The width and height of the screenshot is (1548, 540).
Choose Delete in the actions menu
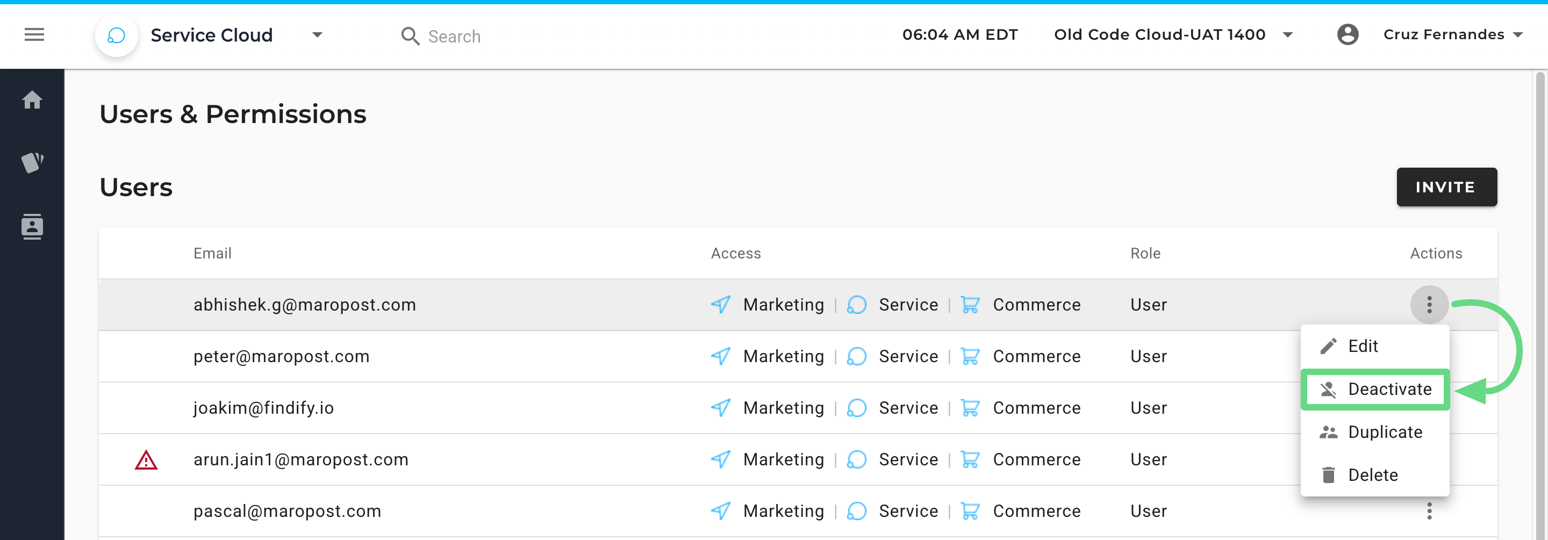click(x=1373, y=475)
